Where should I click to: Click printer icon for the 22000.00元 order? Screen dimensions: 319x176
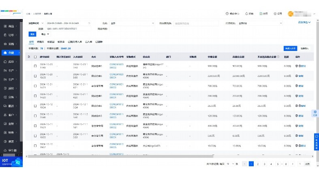296,76
